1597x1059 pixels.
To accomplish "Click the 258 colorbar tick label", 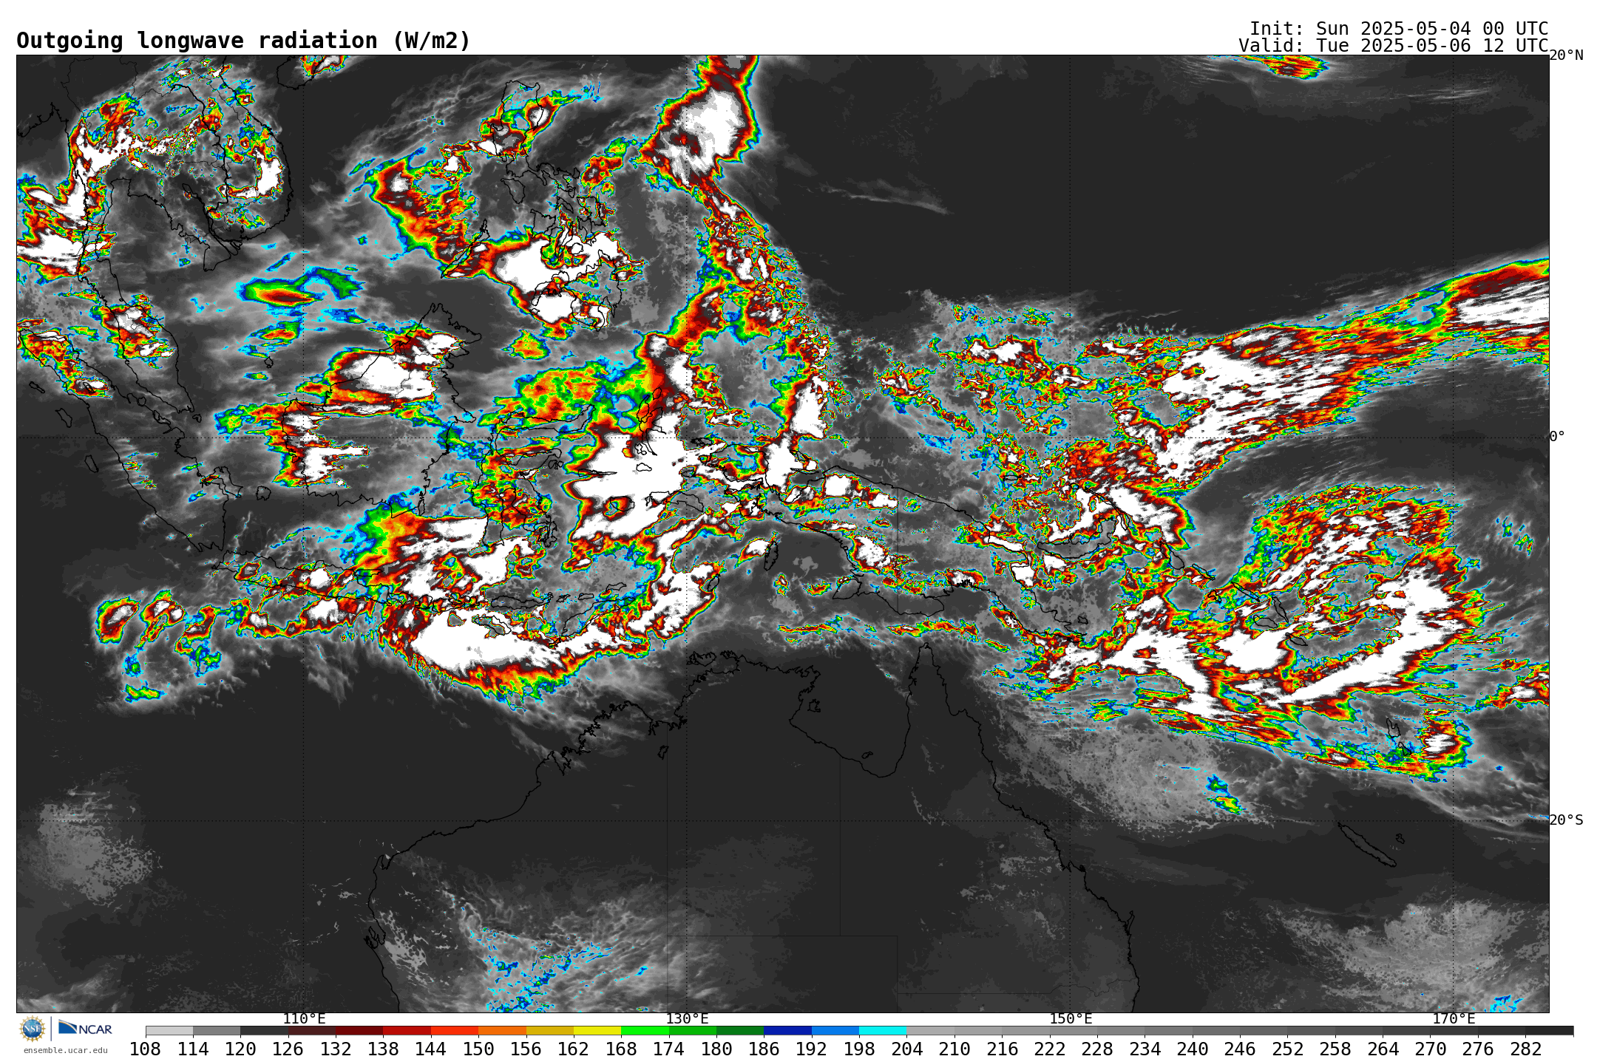I will pyautogui.click(x=1335, y=1049).
